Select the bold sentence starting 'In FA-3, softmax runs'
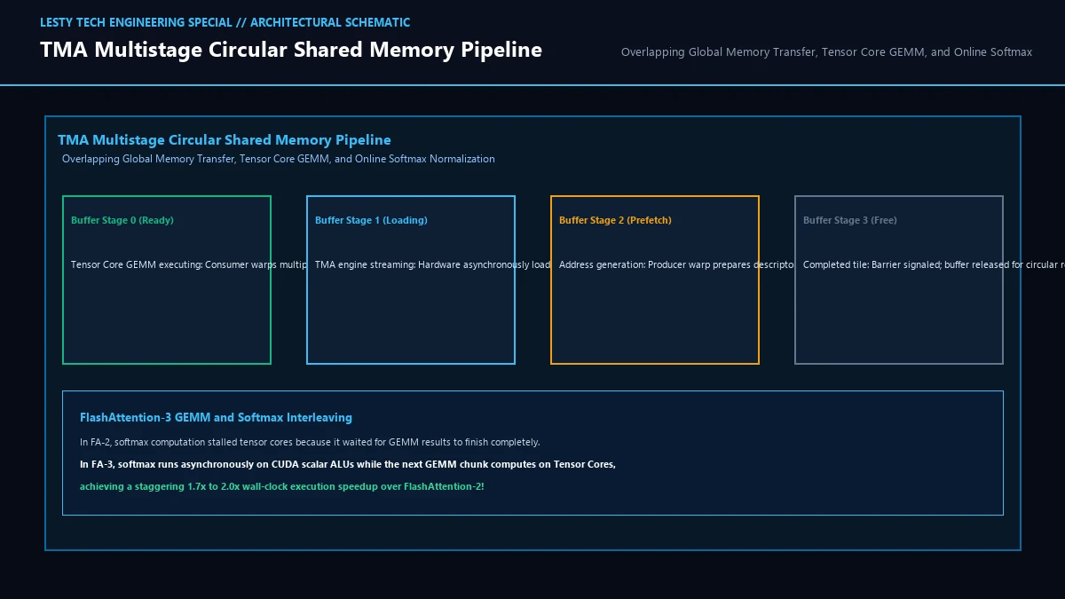 point(348,464)
